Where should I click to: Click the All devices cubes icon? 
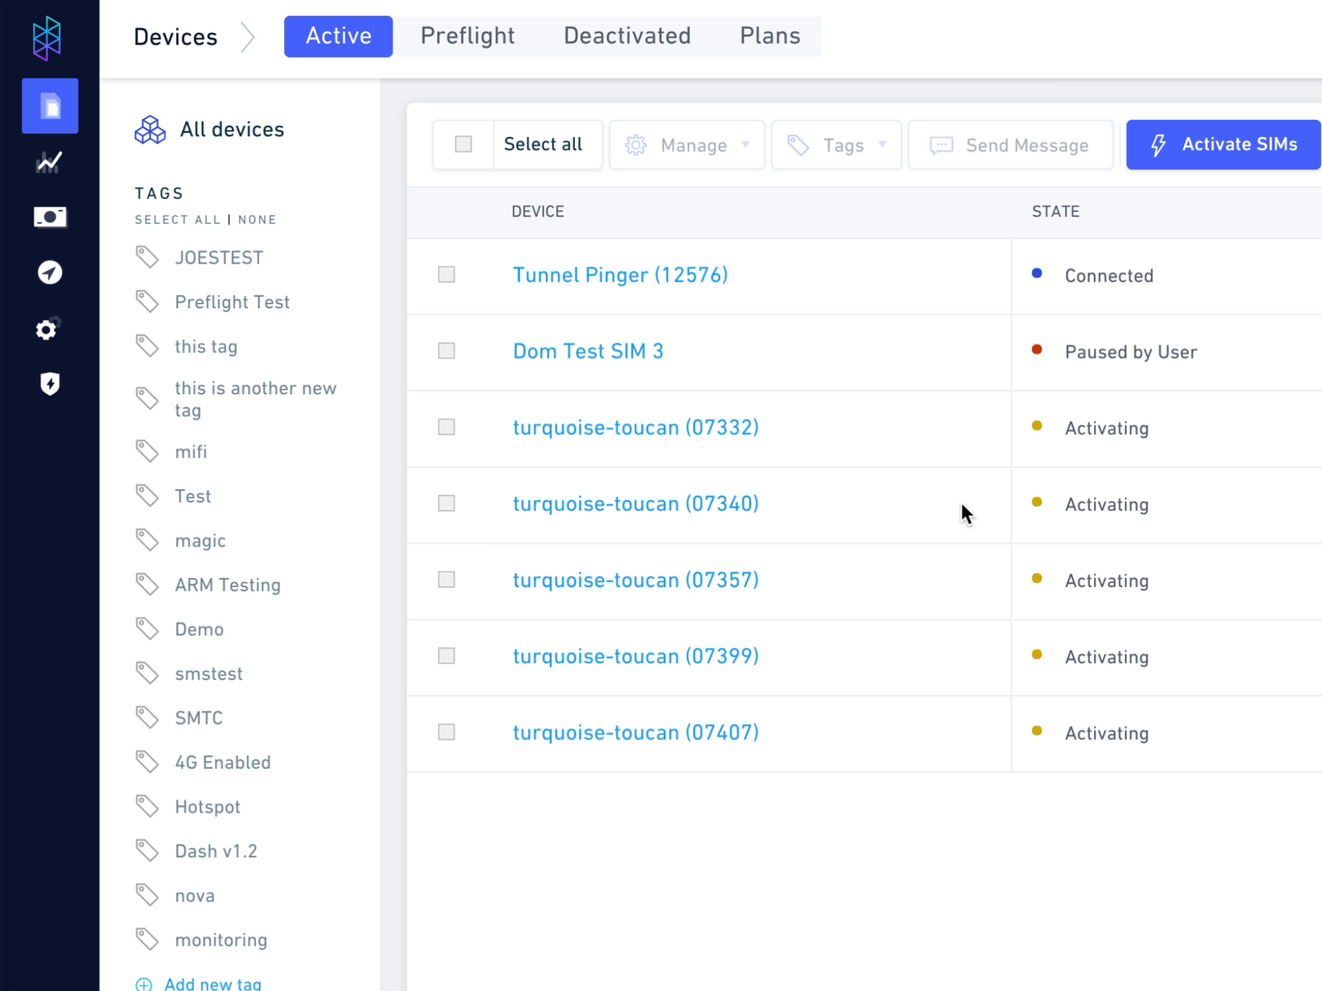click(x=150, y=130)
